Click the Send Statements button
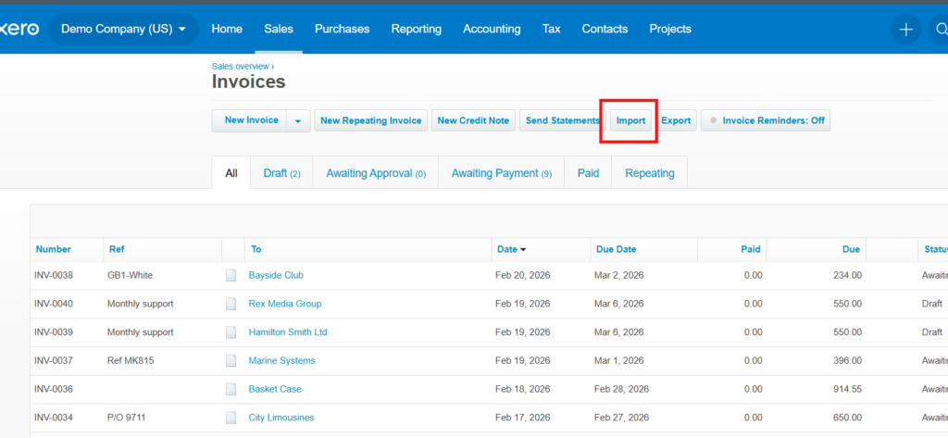 tap(562, 120)
